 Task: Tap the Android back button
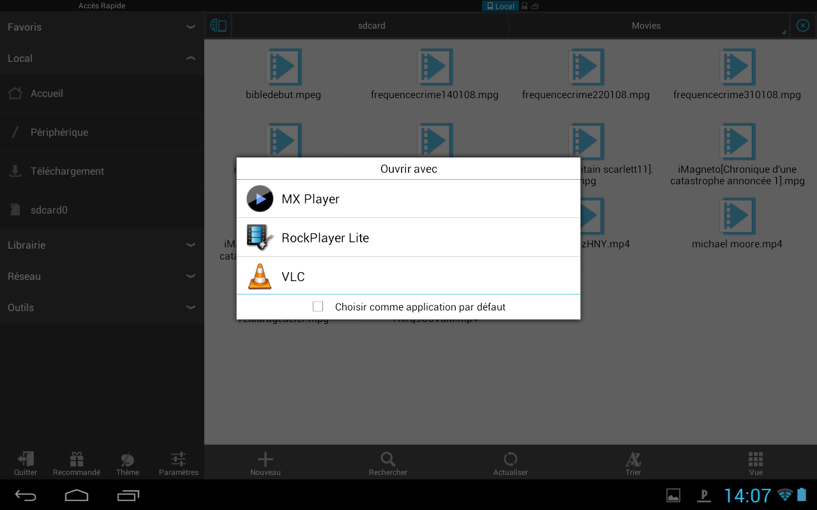pos(26,495)
